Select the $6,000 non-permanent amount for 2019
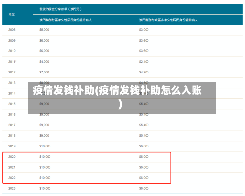 [144, 146]
